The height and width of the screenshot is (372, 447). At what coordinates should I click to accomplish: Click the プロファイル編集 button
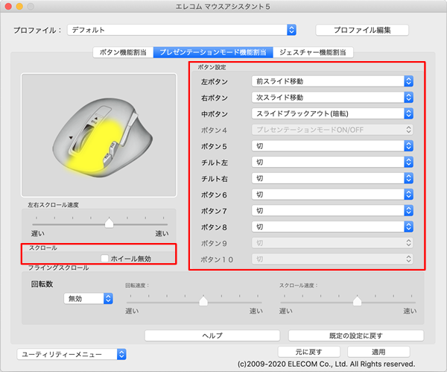pyautogui.click(x=362, y=30)
